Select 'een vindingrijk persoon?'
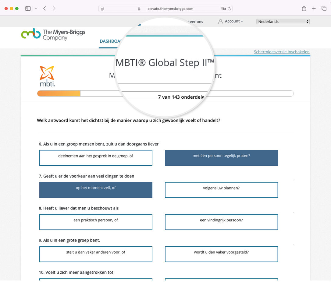331x282 pixels. 222,222
